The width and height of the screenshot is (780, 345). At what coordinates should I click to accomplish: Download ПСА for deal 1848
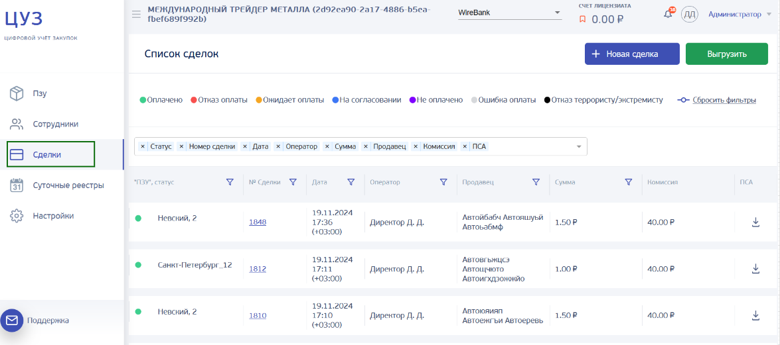click(x=755, y=222)
